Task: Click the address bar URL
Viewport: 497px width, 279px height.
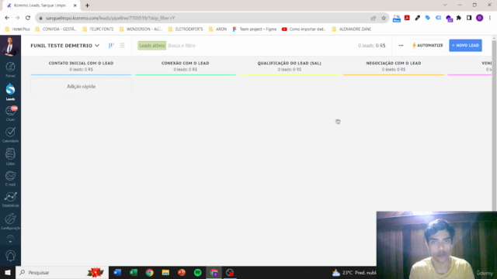Action: click(110, 18)
